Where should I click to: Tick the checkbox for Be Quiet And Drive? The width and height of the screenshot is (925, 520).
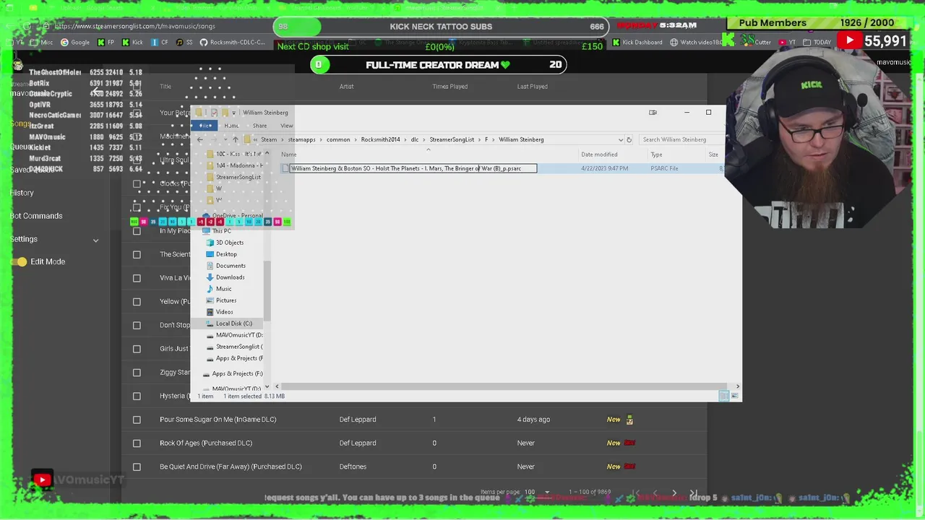pos(137,467)
